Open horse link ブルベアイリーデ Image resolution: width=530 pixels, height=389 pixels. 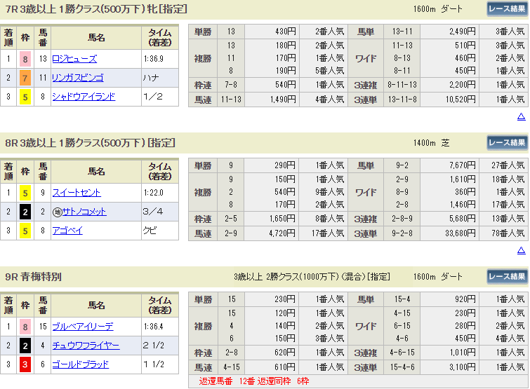(83, 327)
